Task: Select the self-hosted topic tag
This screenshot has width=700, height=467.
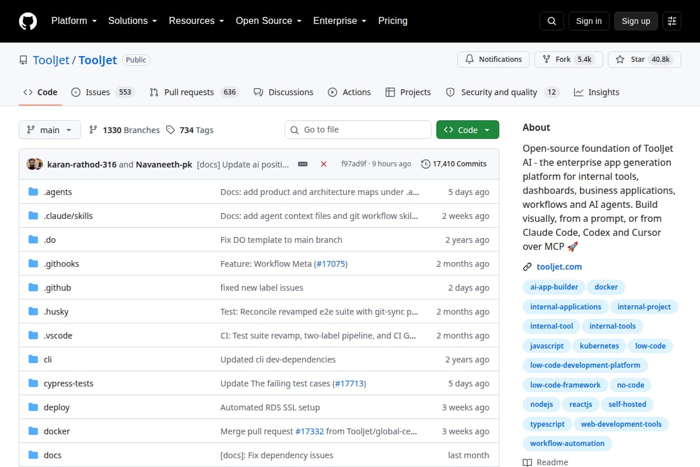Action: click(627, 404)
